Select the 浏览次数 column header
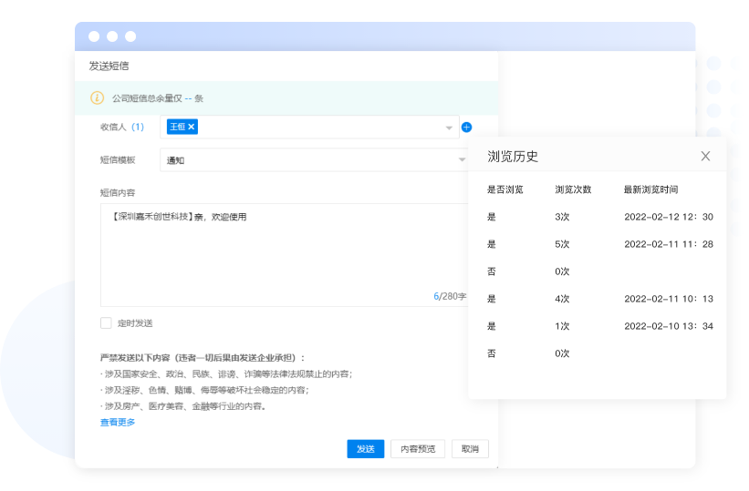The image size is (749, 491). pyautogui.click(x=573, y=189)
